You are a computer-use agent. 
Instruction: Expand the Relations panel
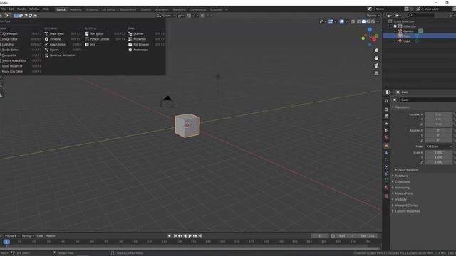(x=401, y=176)
